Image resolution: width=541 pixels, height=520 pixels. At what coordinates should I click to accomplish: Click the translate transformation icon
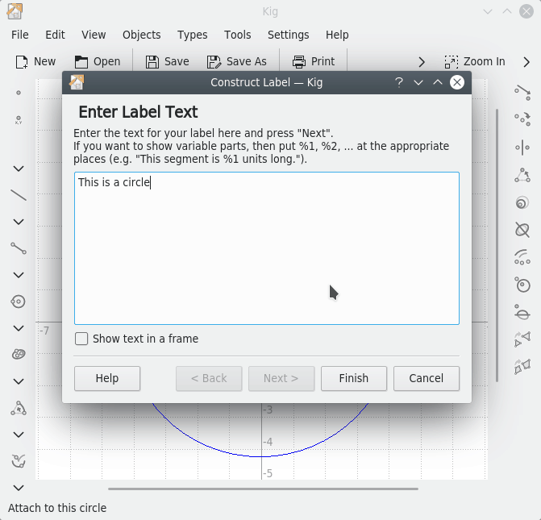tap(522, 93)
